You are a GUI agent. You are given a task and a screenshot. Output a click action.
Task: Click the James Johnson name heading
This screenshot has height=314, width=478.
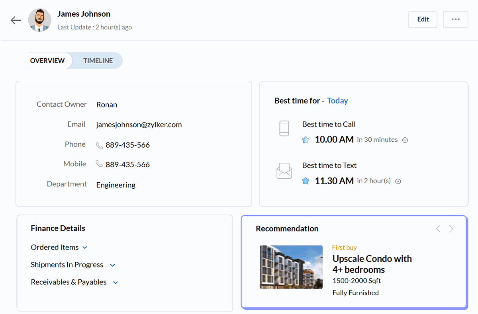coord(84,14)
